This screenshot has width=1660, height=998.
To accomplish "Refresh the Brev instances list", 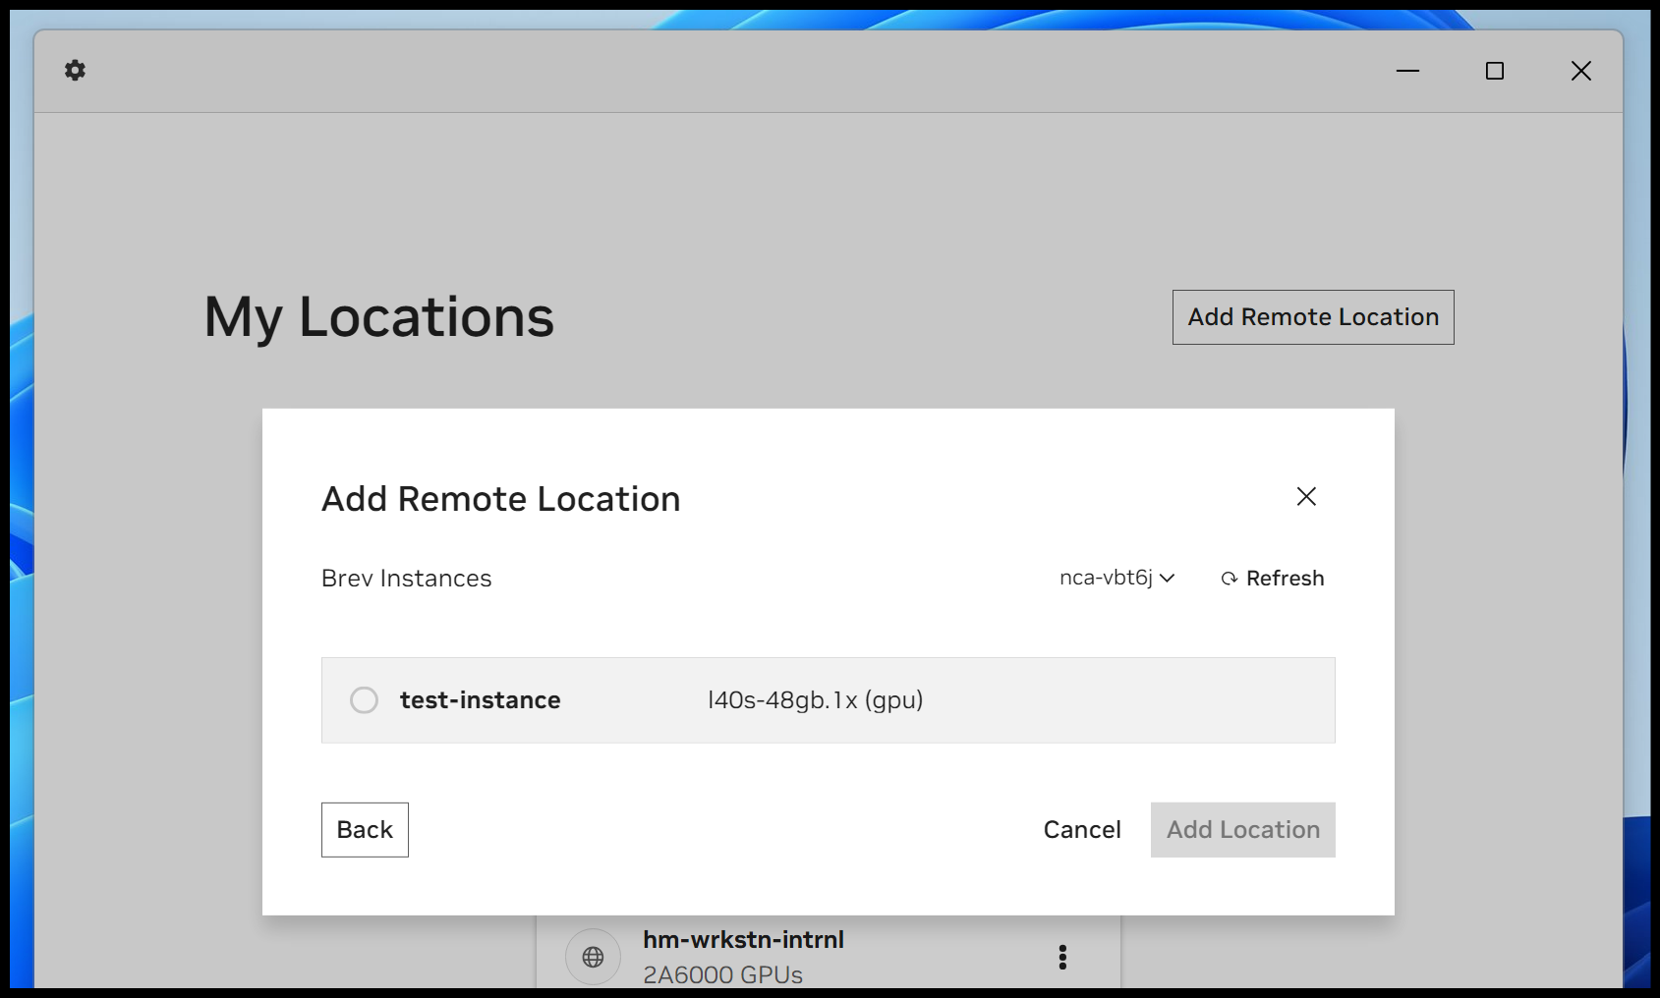I will 1273,579.
